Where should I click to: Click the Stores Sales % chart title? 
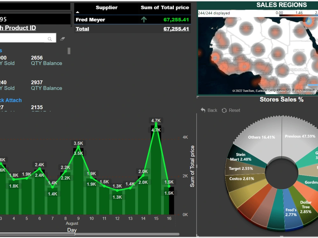click(281, 100)
